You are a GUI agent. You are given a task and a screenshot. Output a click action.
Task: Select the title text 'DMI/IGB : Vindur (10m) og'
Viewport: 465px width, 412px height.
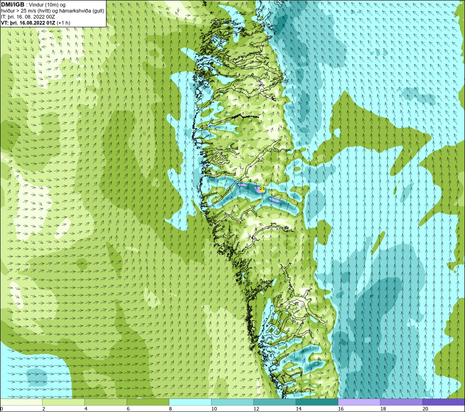pos(33,5)
